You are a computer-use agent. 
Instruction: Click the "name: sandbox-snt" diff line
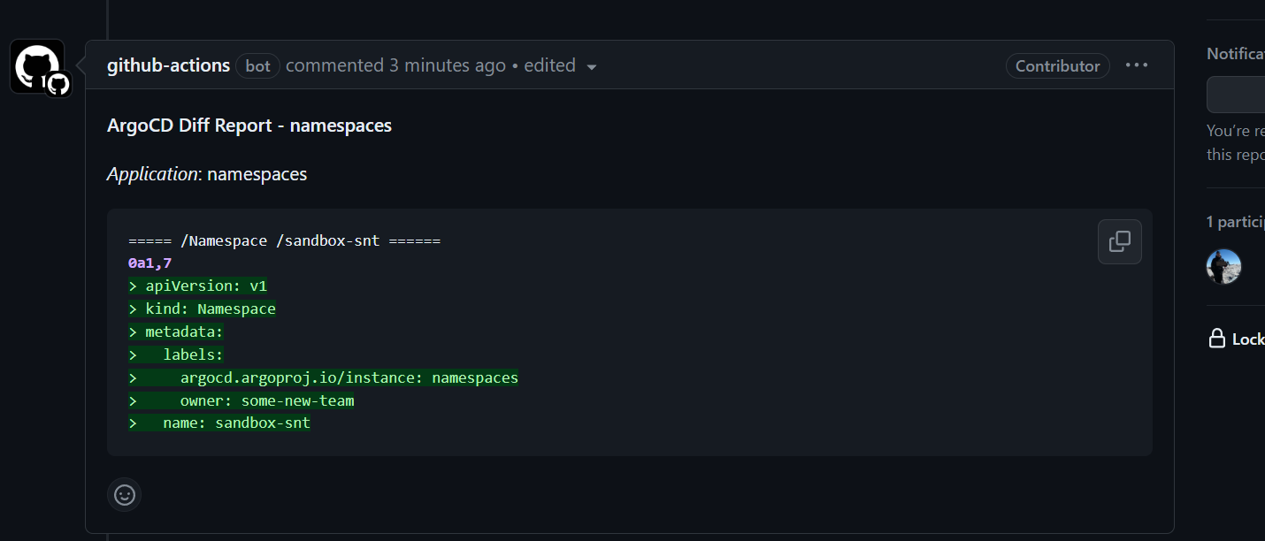[x=236, y=423]
